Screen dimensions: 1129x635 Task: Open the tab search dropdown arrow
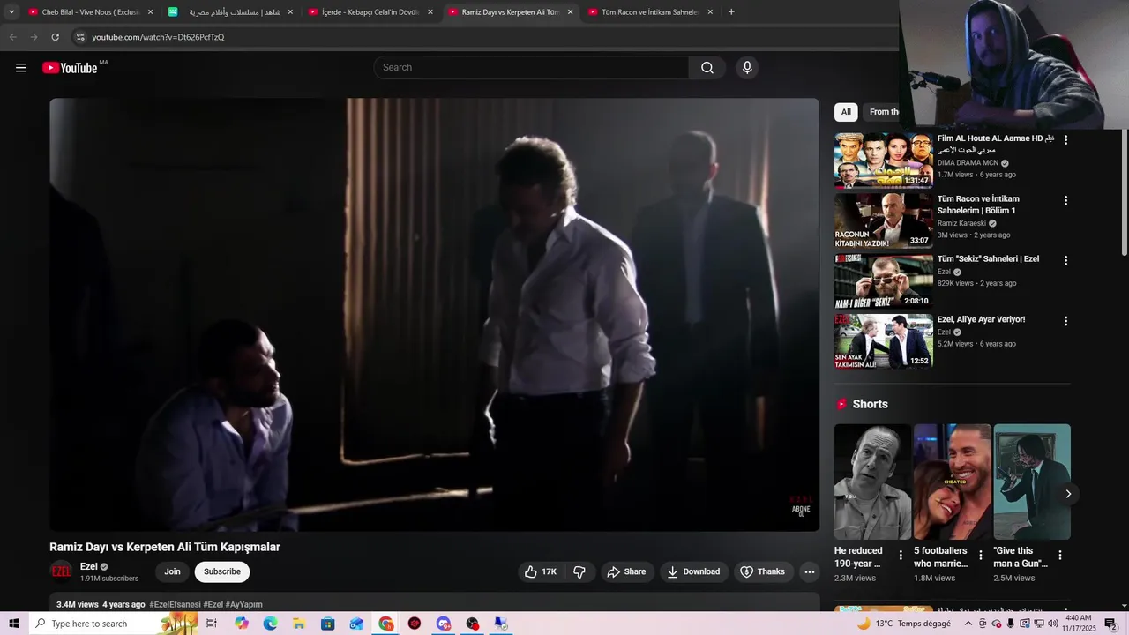[x=11, y=12]
